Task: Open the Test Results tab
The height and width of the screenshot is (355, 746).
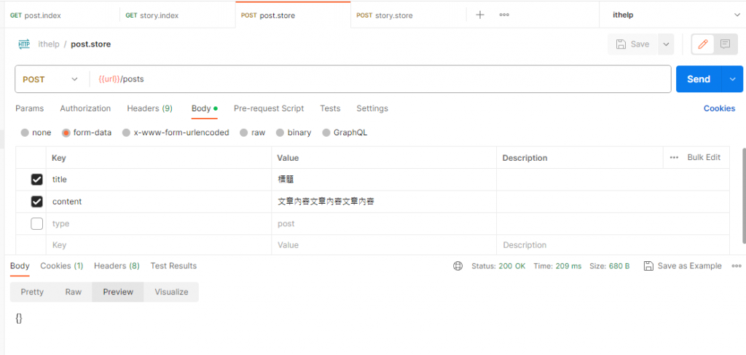Action: [173, 266]
